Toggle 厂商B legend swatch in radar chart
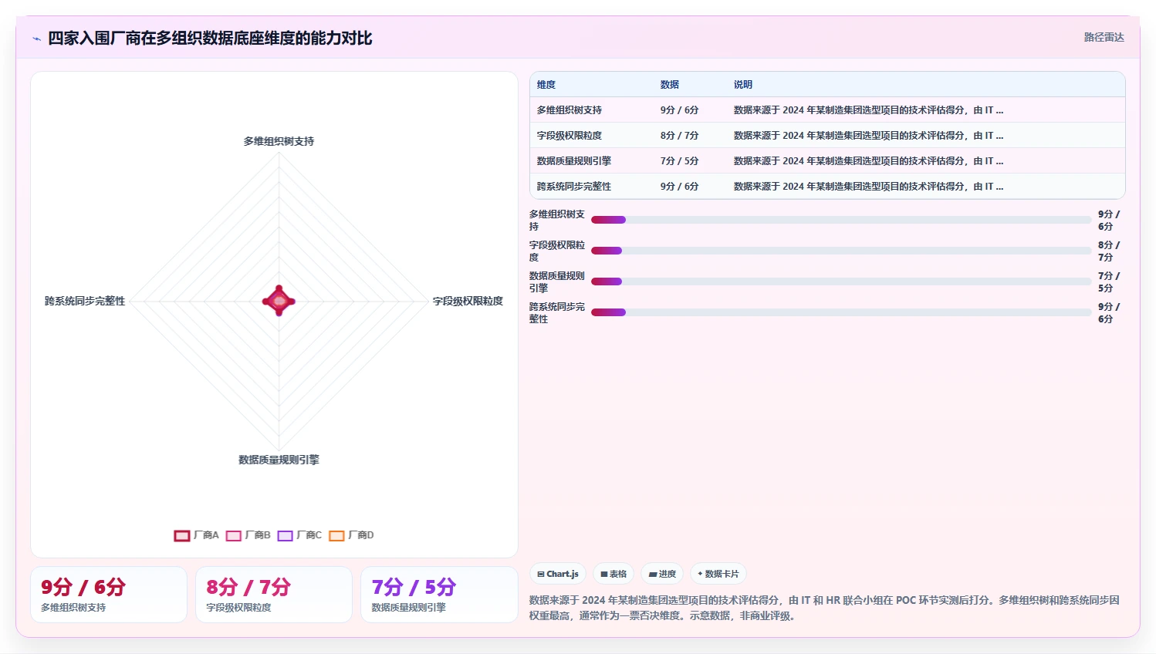This screenshot has height=654, width=1156. [234, 535]
